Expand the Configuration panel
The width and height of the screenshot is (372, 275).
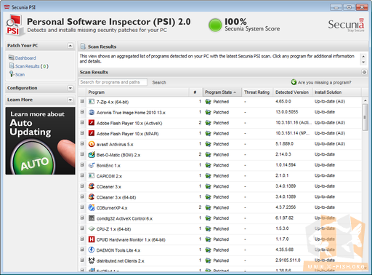coord(70,88)
